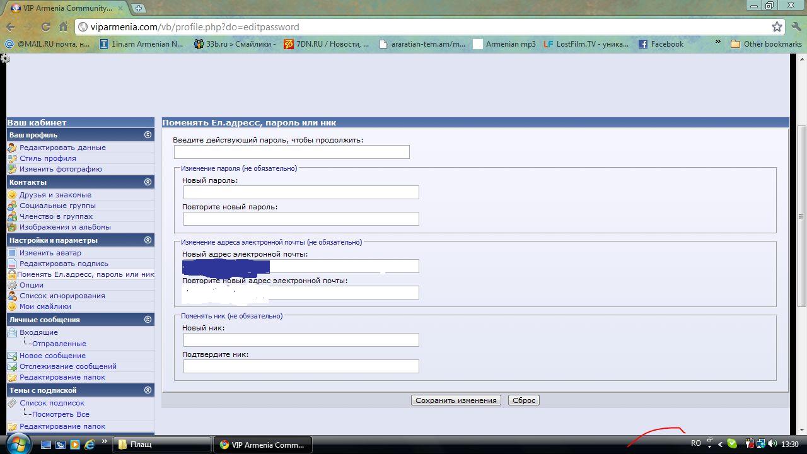Image resolution: width=807 pixels, height=454 pixels.
Task: Bookmark this page with star icon
Action: tap(777, 26)
